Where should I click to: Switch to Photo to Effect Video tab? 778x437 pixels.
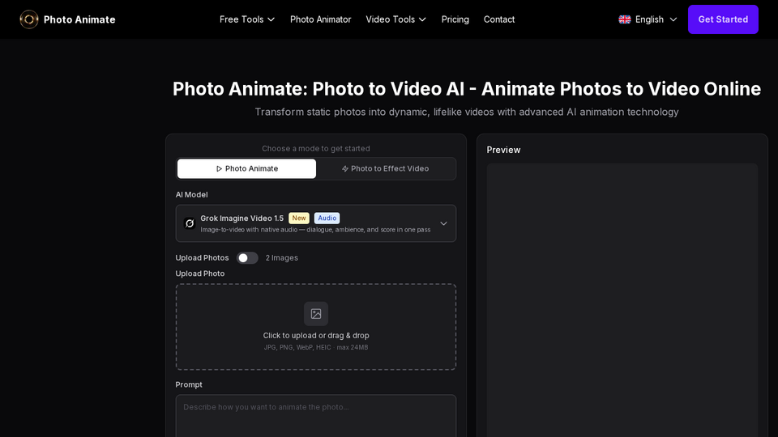(x=385, y=168)
